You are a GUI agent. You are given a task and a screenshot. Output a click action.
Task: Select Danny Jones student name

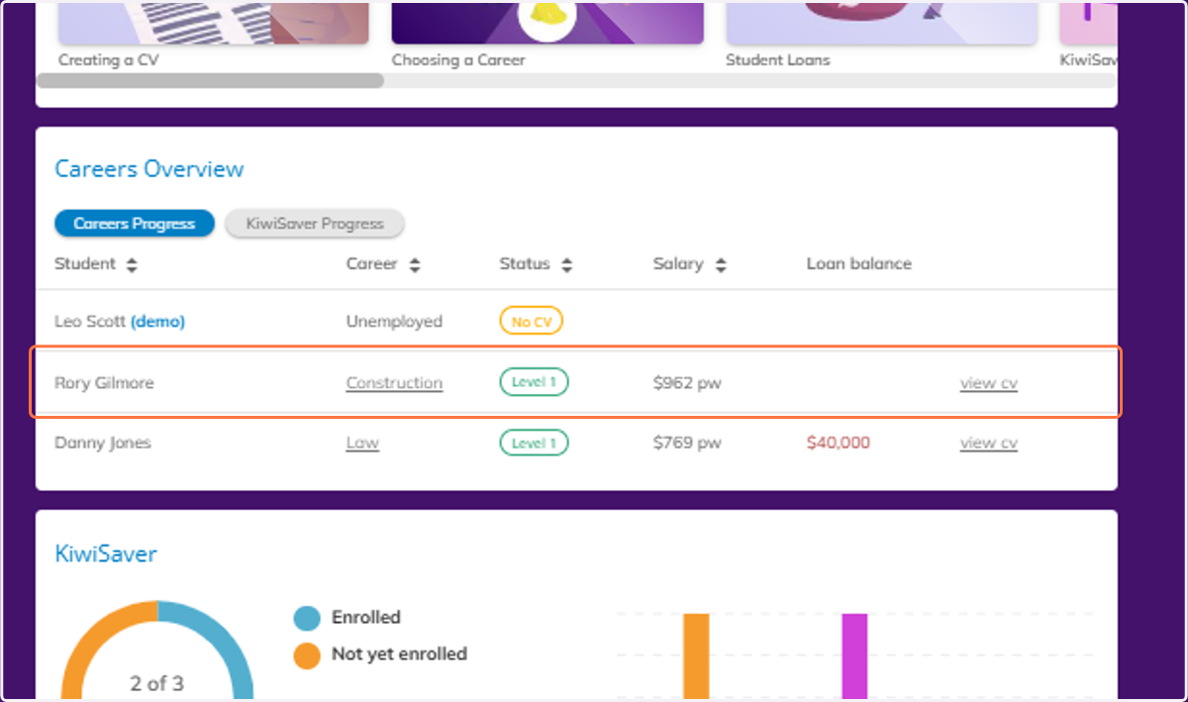click(103, 443)
